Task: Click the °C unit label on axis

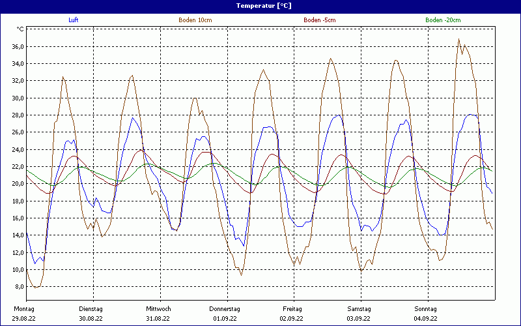Action: pyautogui.click(x=20, y=29)
